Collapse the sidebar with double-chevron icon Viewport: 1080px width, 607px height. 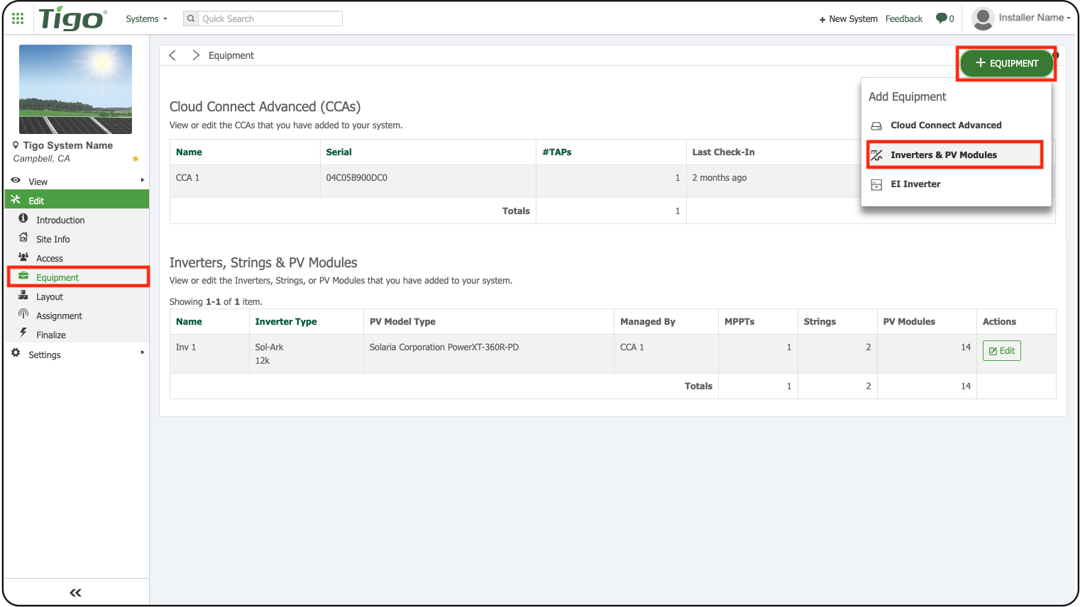[75, 592]
